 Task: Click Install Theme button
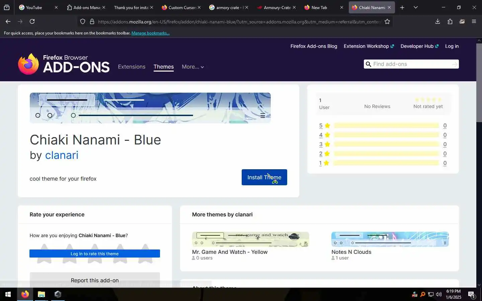(264, 177)
